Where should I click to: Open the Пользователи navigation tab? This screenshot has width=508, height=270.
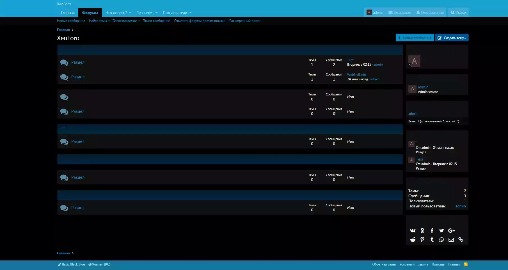click(x=175, y=13)
